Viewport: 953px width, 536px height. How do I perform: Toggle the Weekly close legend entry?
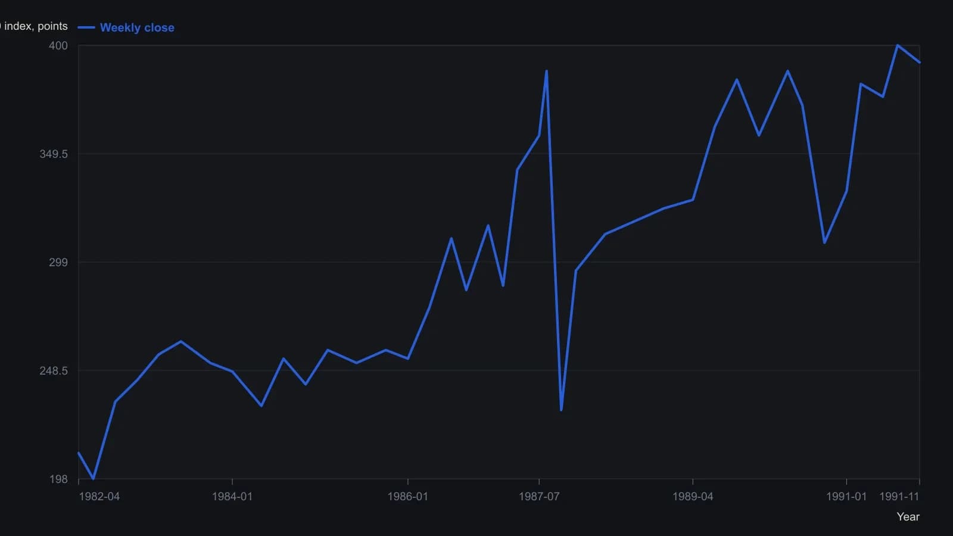pos(126,27)
